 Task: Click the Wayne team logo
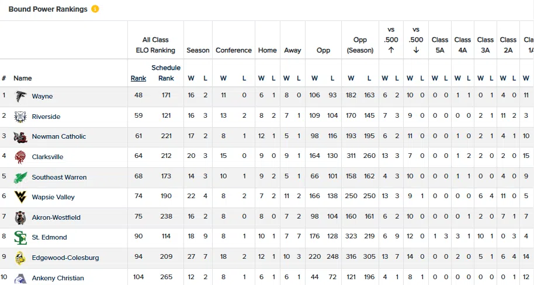pos(20,96)
